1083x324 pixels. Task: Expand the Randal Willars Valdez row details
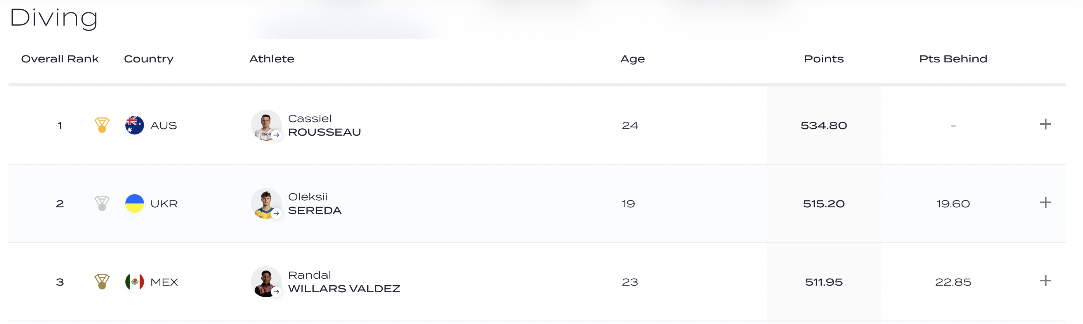tap(1045, 281)
